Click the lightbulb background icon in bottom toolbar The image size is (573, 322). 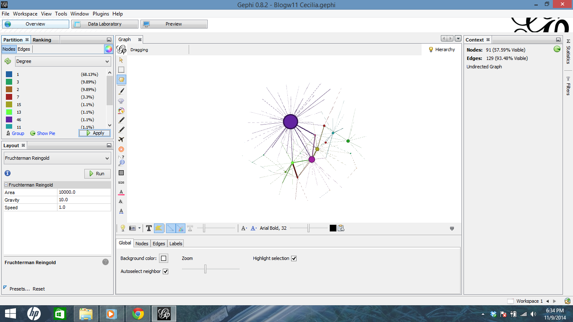123,228
